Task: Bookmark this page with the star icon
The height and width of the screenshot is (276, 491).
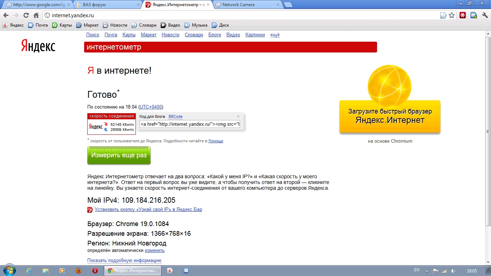Action: click(452, 15)
